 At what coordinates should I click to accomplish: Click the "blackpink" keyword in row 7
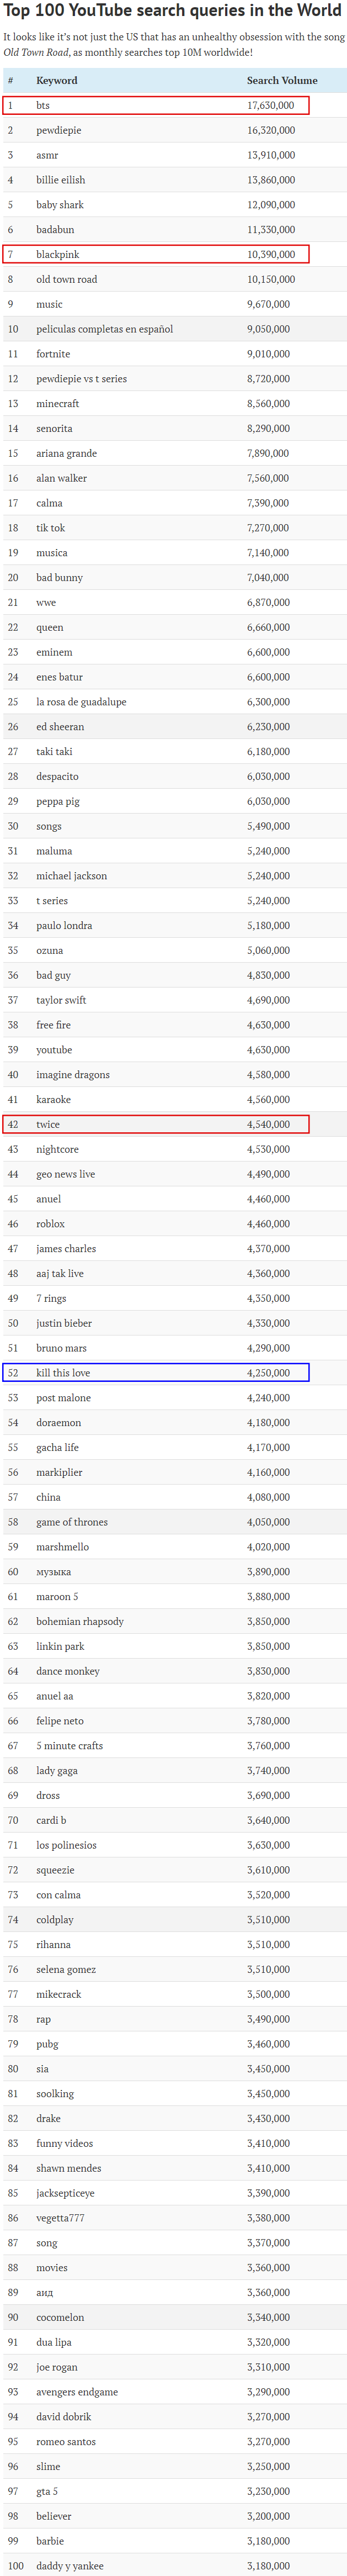coord(58,254)
